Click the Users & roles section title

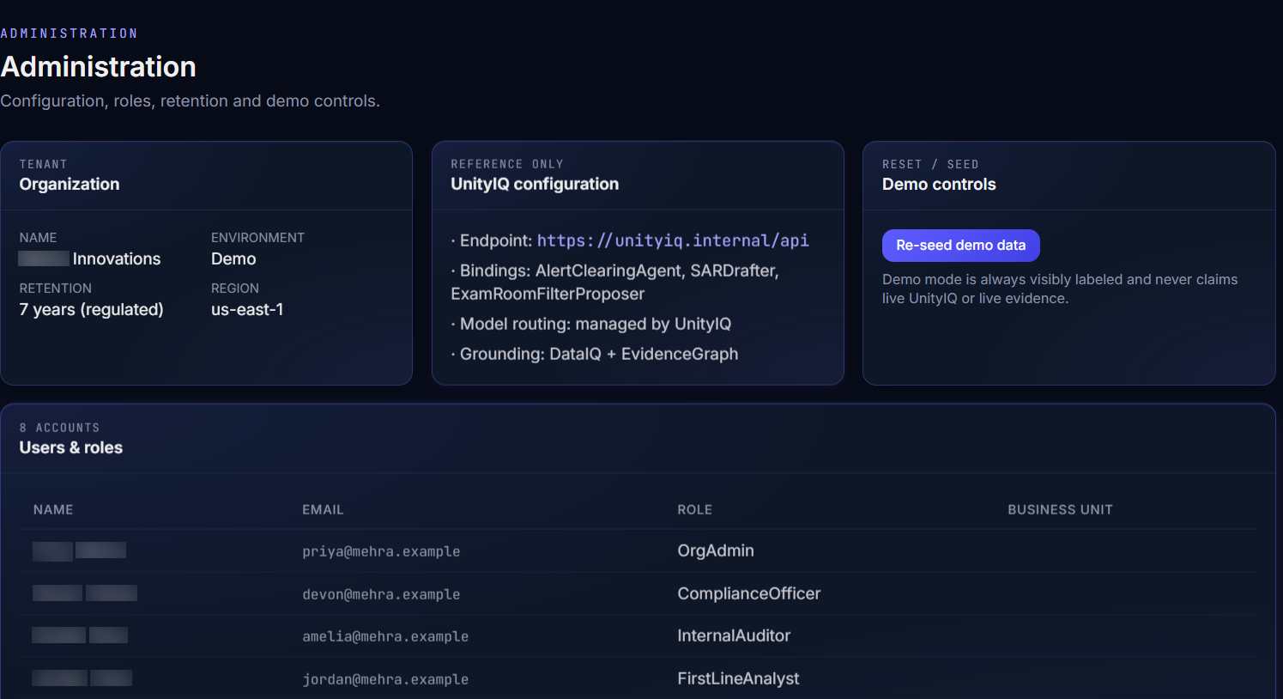pos(71,447)
